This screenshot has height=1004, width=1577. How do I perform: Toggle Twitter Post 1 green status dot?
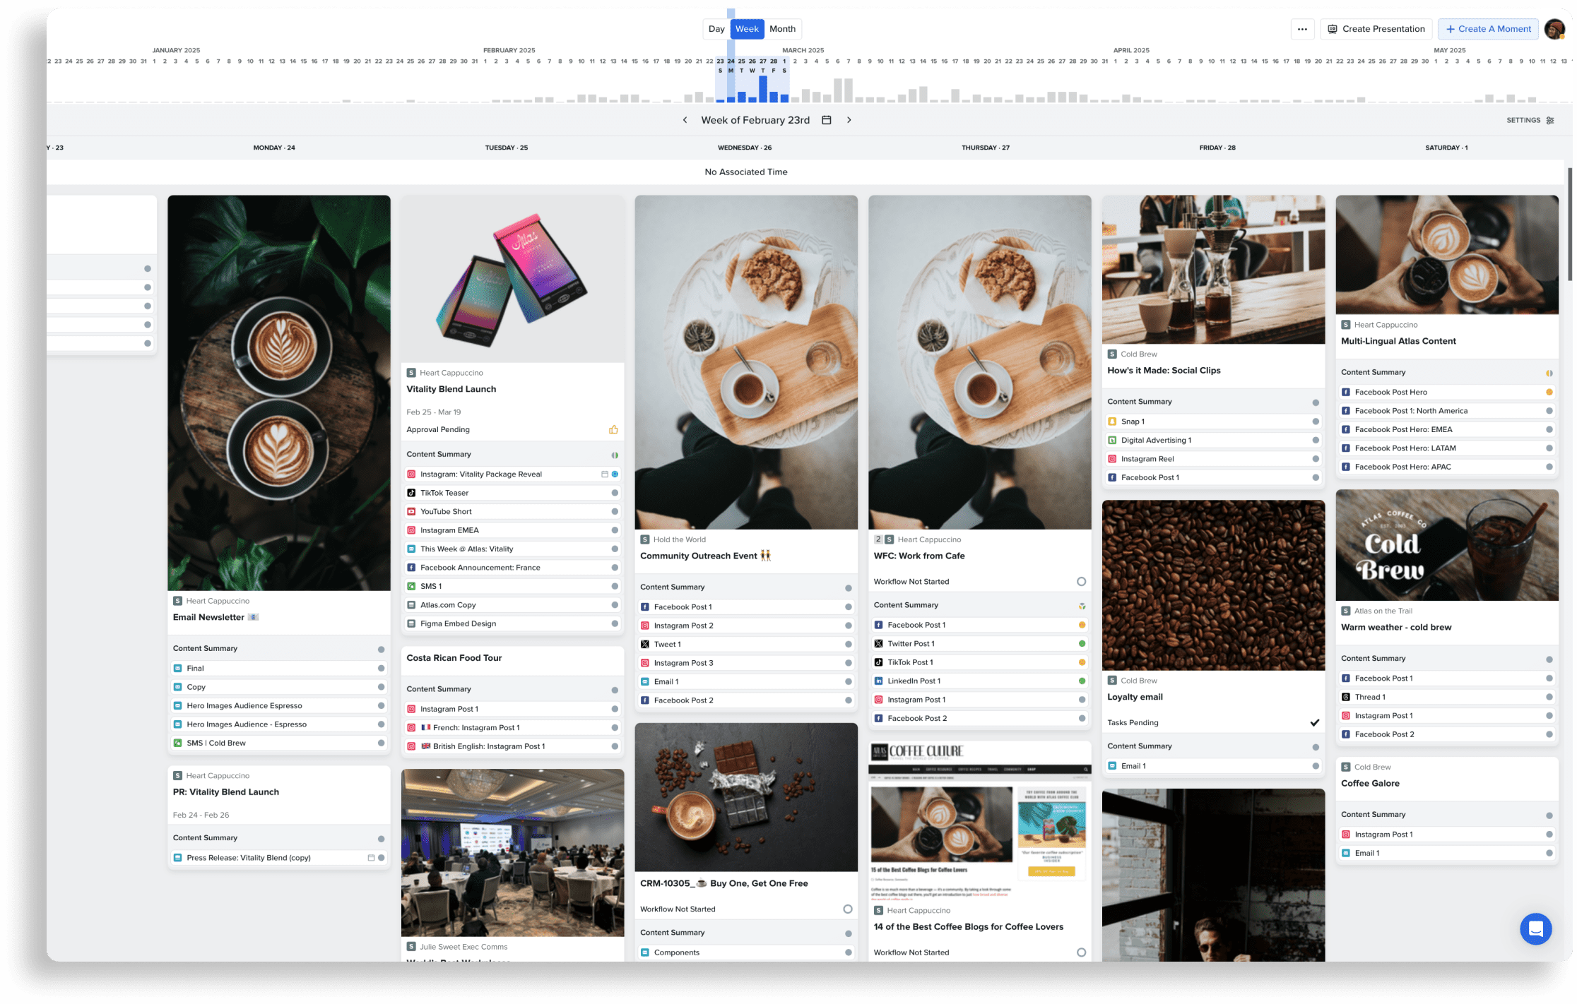point(1082,644)
